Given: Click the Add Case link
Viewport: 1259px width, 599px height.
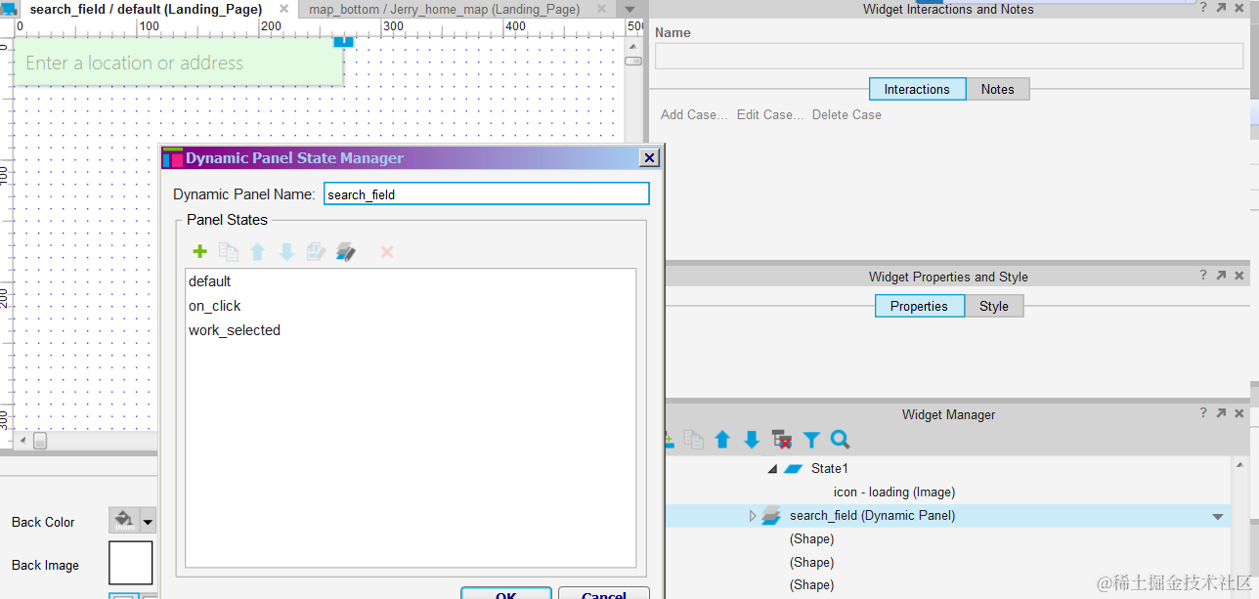Looking at the screenshot, I should pos(692,114).
